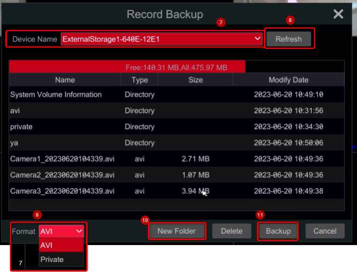
Task: Sort by the Modify Date column header
Action: click(288, 80)
